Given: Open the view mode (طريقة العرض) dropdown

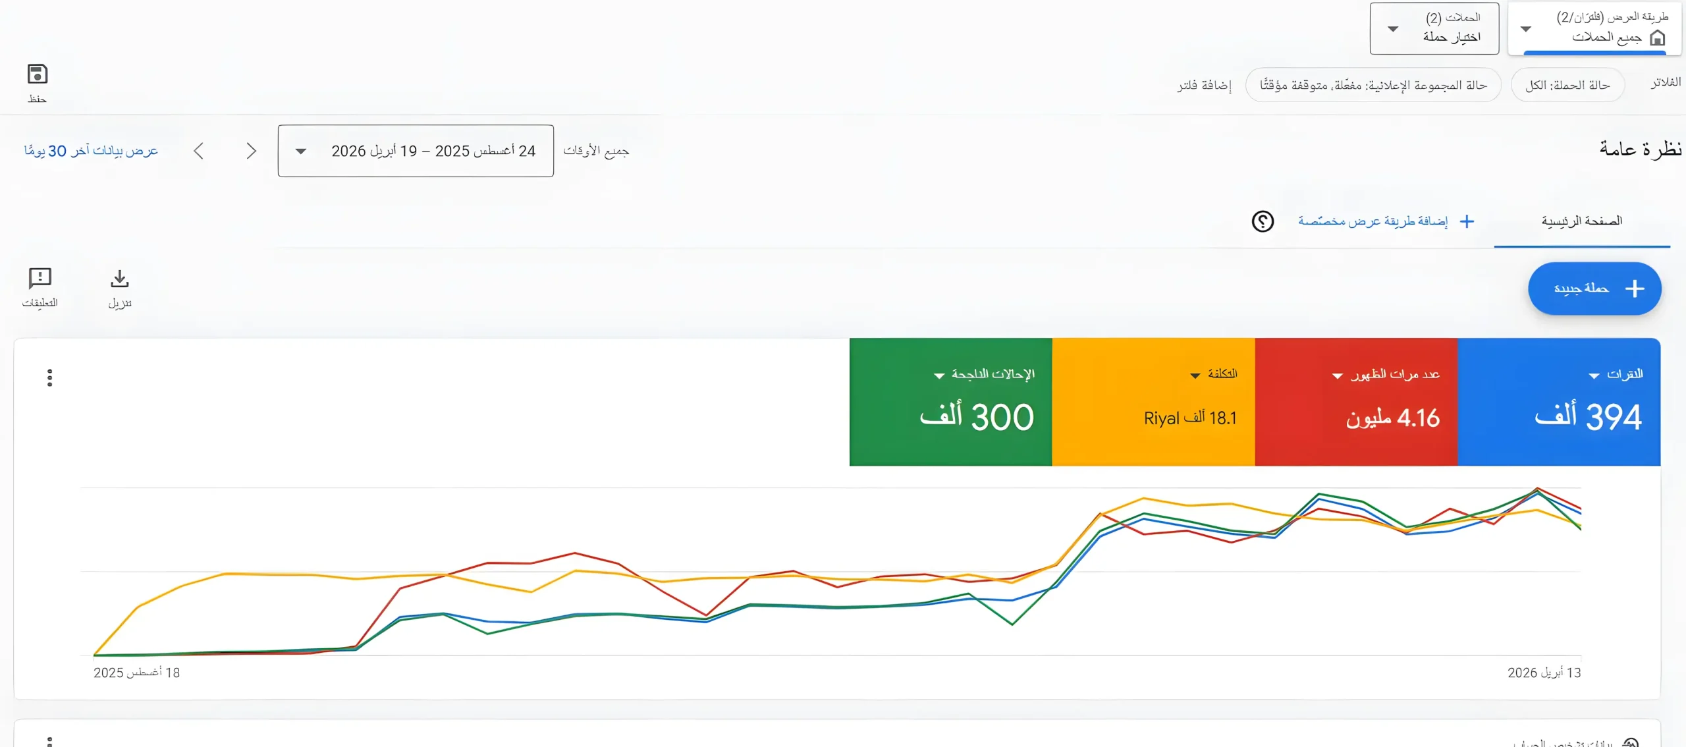Looking at the screenshot, I should 1594,28.
